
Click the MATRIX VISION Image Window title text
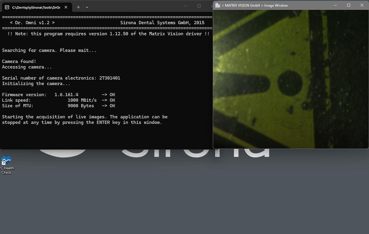tap(255, 6)
